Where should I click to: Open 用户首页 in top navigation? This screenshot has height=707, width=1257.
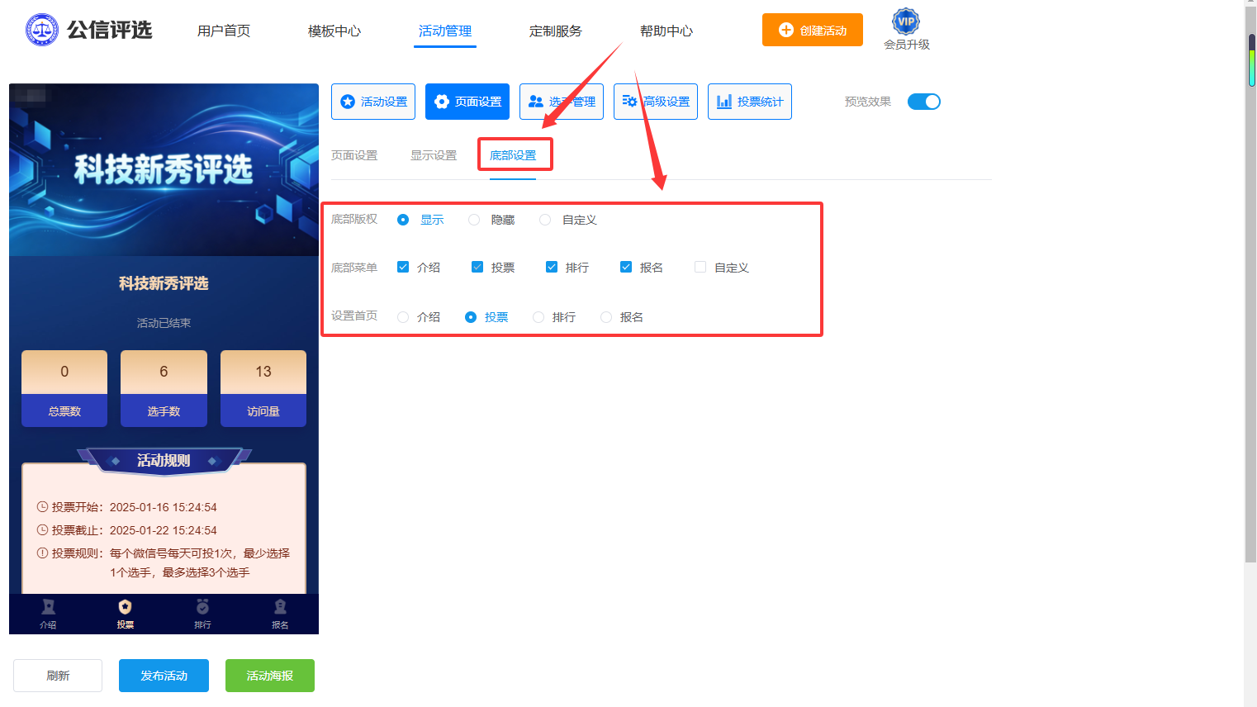pos(224,31)
